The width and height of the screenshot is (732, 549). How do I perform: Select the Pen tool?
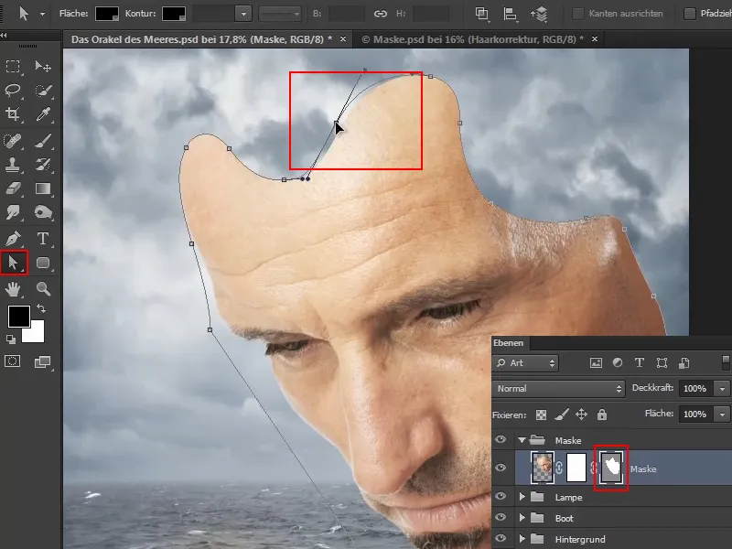13,239
